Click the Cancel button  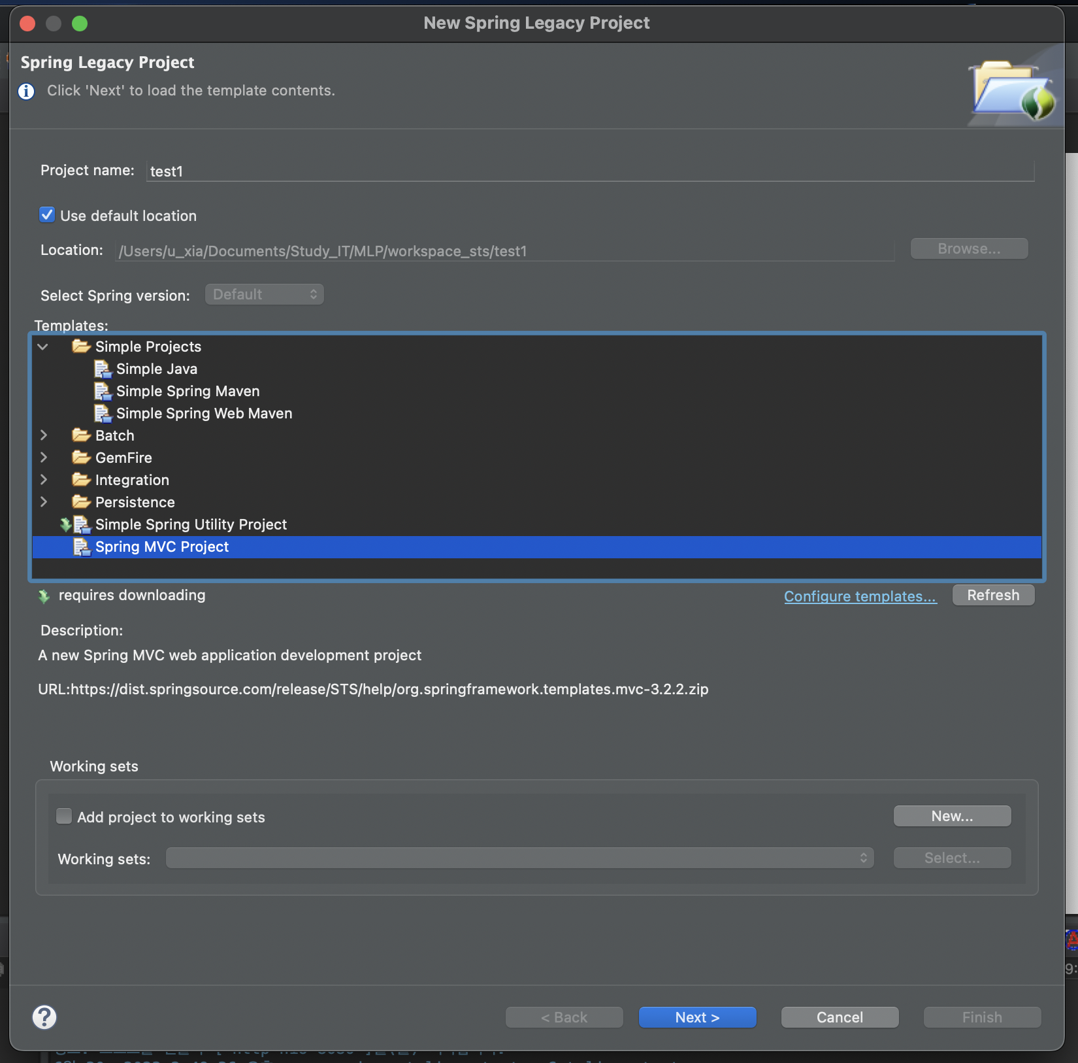click(840, 1017)
